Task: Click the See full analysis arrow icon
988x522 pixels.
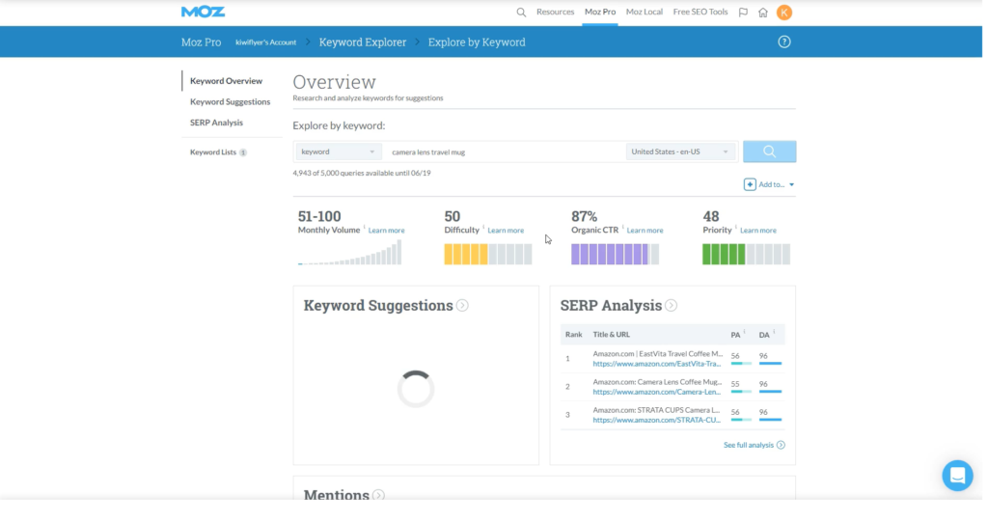Action: pos(782,445)
